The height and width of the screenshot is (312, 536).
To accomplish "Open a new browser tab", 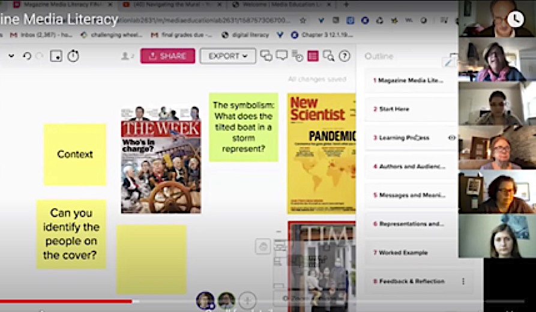I will tap(346, 4).
